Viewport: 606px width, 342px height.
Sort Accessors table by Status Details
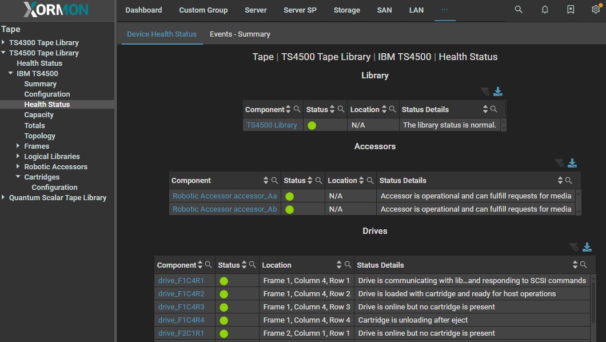(x=560, y=181)
